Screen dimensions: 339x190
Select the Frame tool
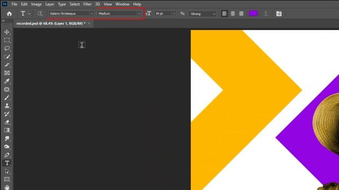pyautogui.click(x=7, y=73)
